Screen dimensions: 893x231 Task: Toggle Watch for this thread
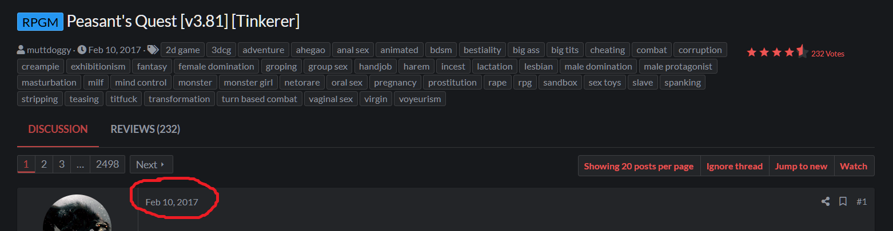point(854,166)
